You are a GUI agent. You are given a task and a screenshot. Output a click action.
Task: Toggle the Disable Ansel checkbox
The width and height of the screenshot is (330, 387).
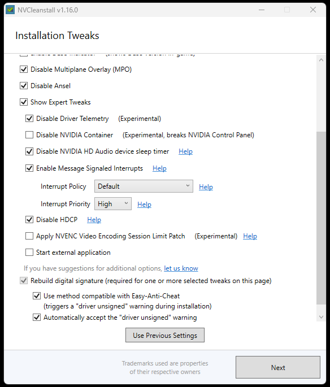pos(24,86)
